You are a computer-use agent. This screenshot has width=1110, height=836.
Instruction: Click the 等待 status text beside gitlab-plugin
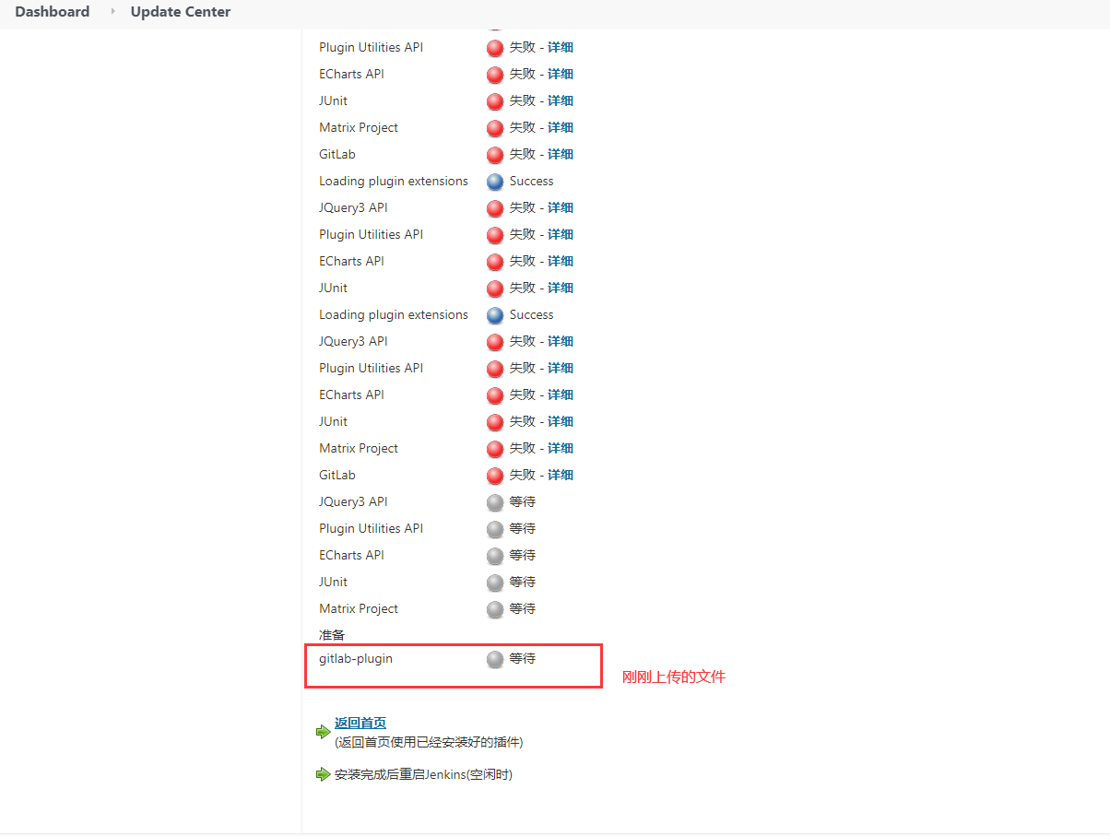point(523,659)
